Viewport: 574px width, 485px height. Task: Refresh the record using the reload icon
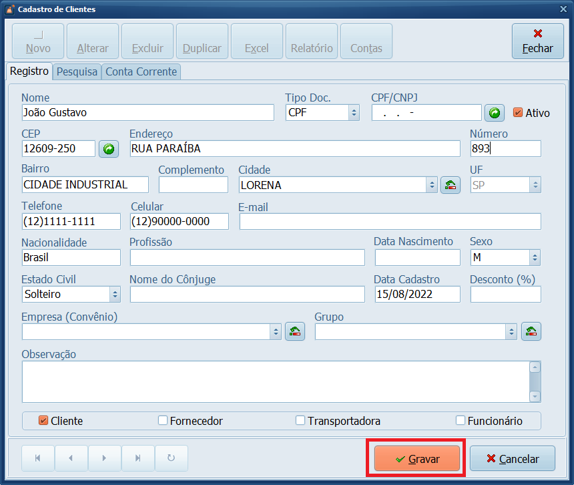click(x=172, y=458)
